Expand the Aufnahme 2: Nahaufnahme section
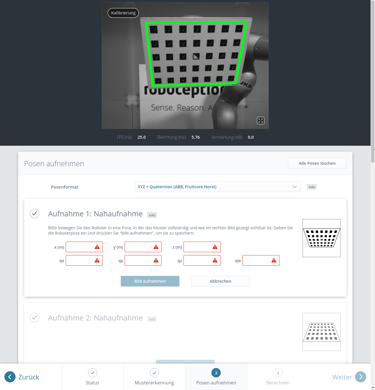This screenshot has height=390, width=375. (95, 318)
